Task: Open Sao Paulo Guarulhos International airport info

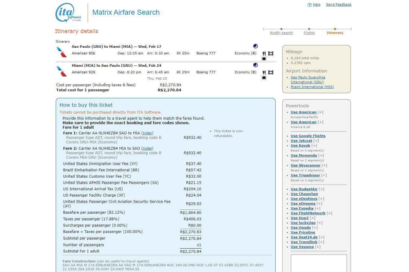Action: click(308, 80)
